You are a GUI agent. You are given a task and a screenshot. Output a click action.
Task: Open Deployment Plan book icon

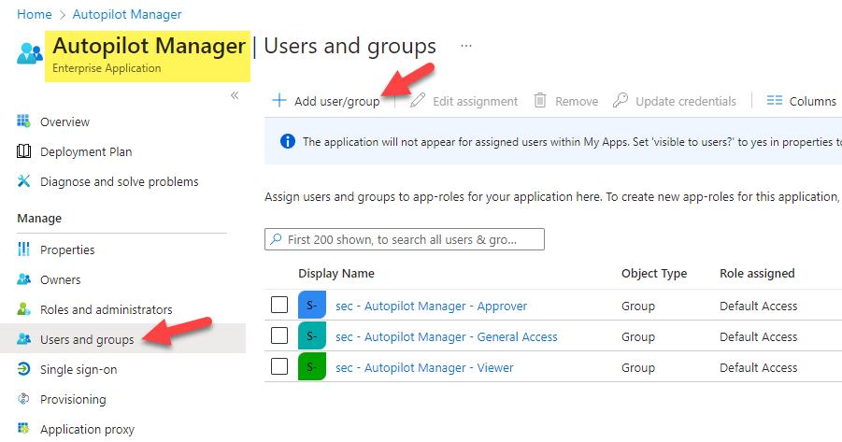click(24, 152)
